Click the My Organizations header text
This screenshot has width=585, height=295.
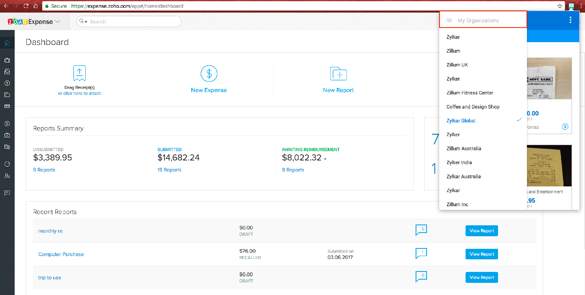479,21
